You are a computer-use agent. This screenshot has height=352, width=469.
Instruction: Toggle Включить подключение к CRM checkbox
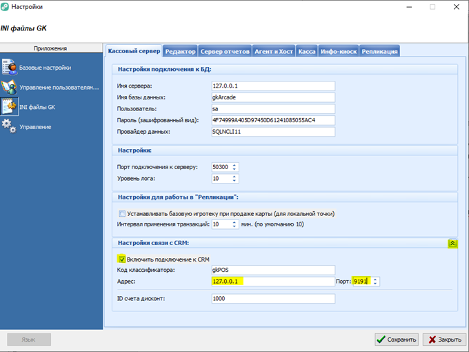122,260
